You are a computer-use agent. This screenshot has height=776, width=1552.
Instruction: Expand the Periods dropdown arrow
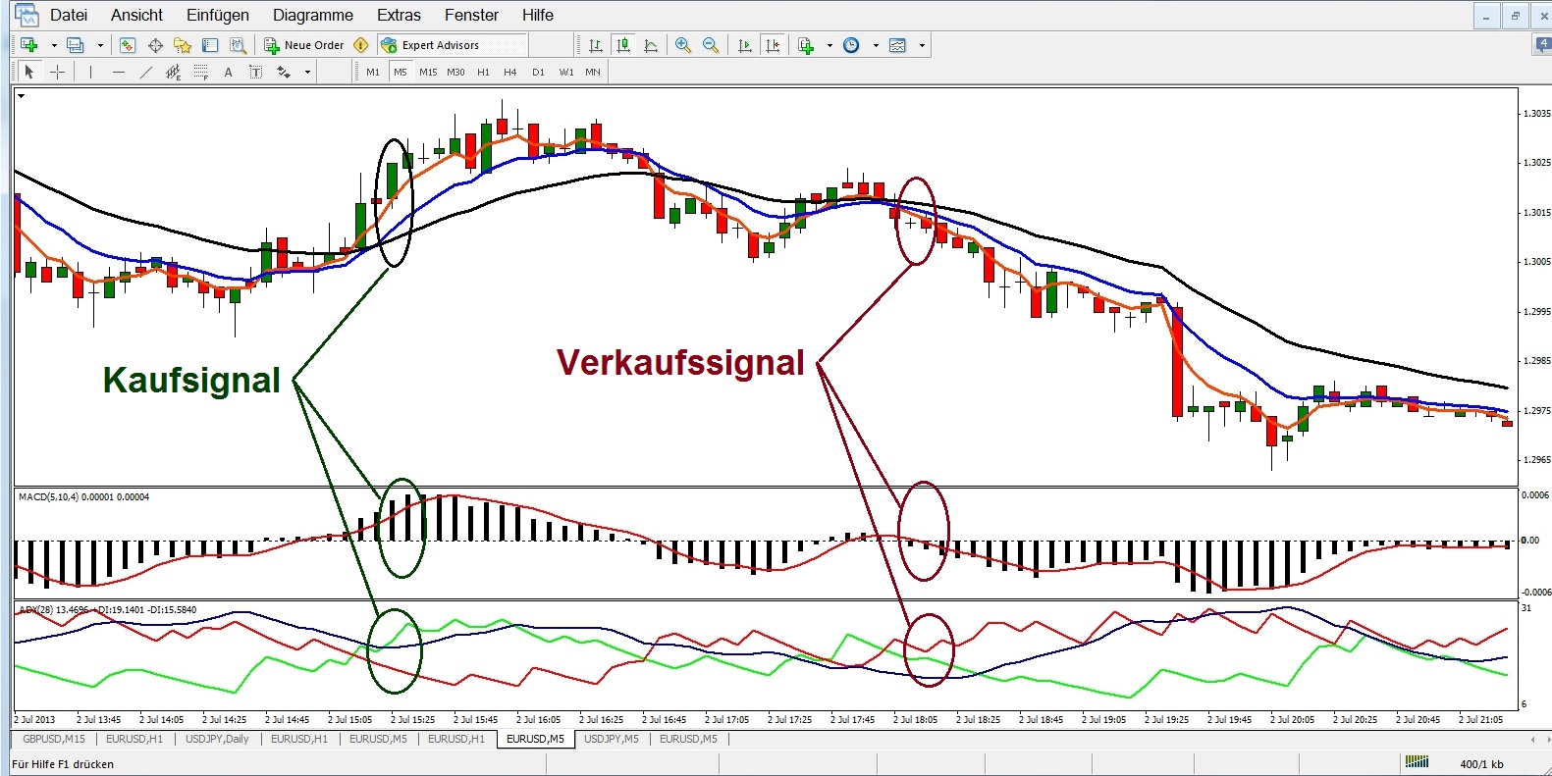[875, 45]
